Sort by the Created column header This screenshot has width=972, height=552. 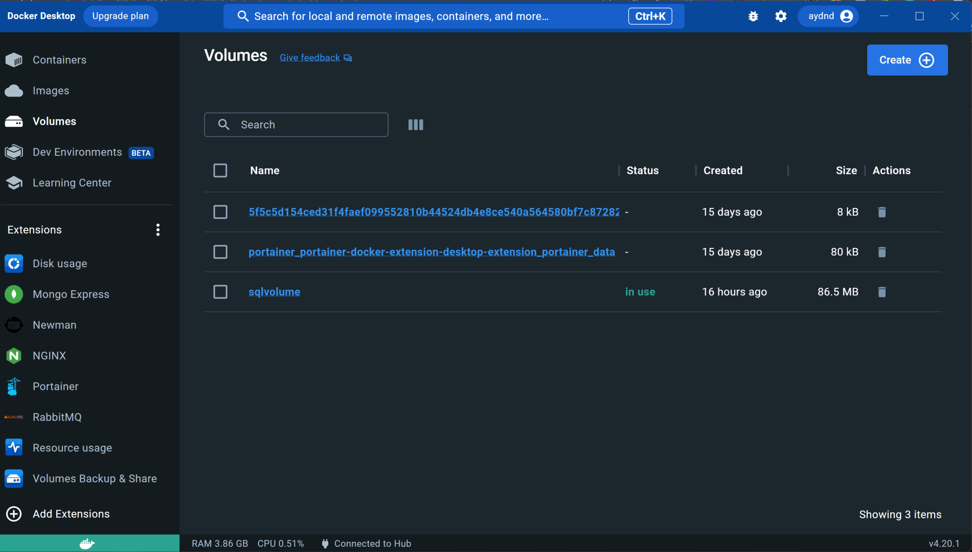722,171
